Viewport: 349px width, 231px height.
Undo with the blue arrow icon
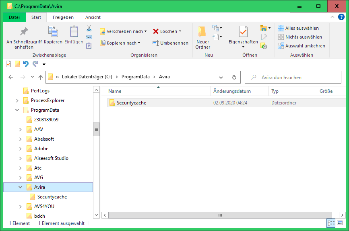(x=26, y=64)
